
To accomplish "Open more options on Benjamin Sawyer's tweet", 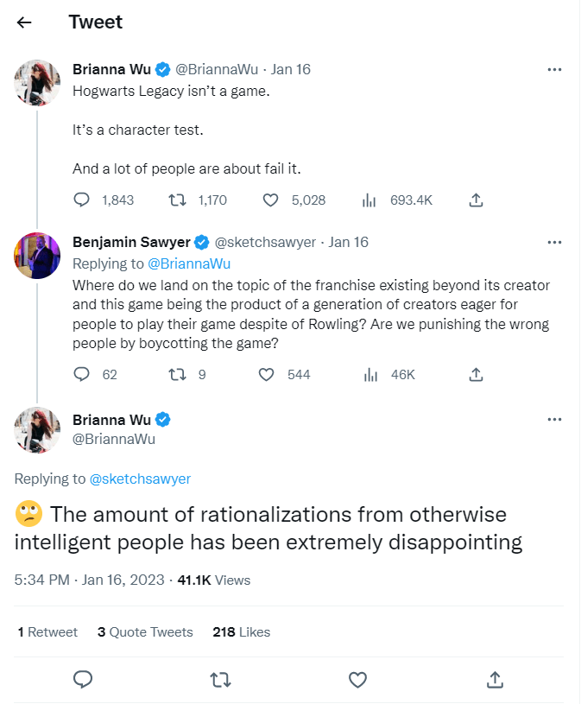I will (554, 243).
